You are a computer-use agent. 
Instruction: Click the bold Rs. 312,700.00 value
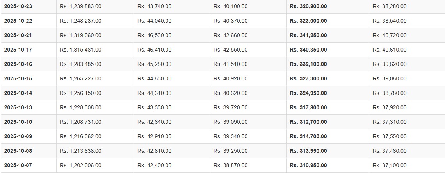[x=308, y=122]
